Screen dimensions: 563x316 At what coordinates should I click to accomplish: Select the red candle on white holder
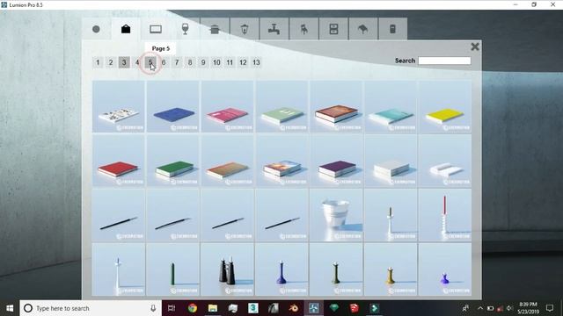pyautogui.click(x=445, y=215)
